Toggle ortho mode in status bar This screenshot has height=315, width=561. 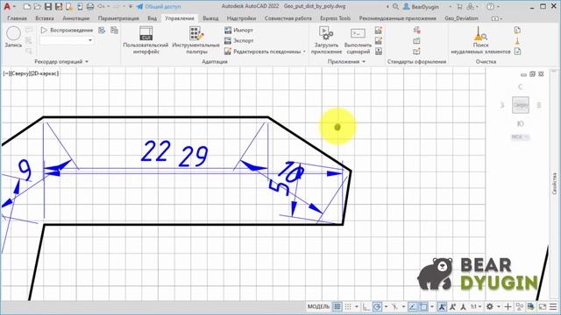(366, 306)
